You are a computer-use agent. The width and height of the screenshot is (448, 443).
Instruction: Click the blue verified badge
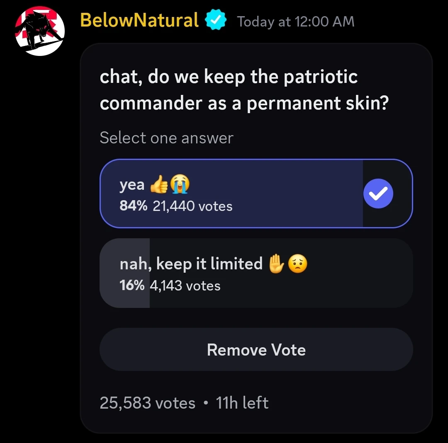pyautogui.click(x=217, y=21)
